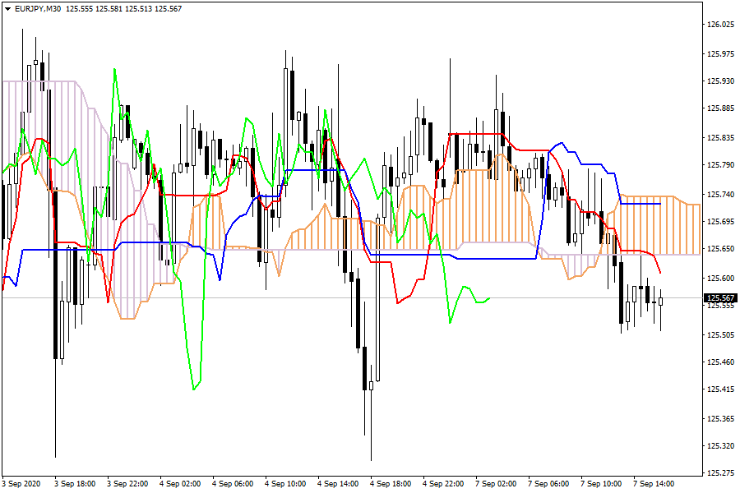Click the 125.275 price axis label

point(720,473)
